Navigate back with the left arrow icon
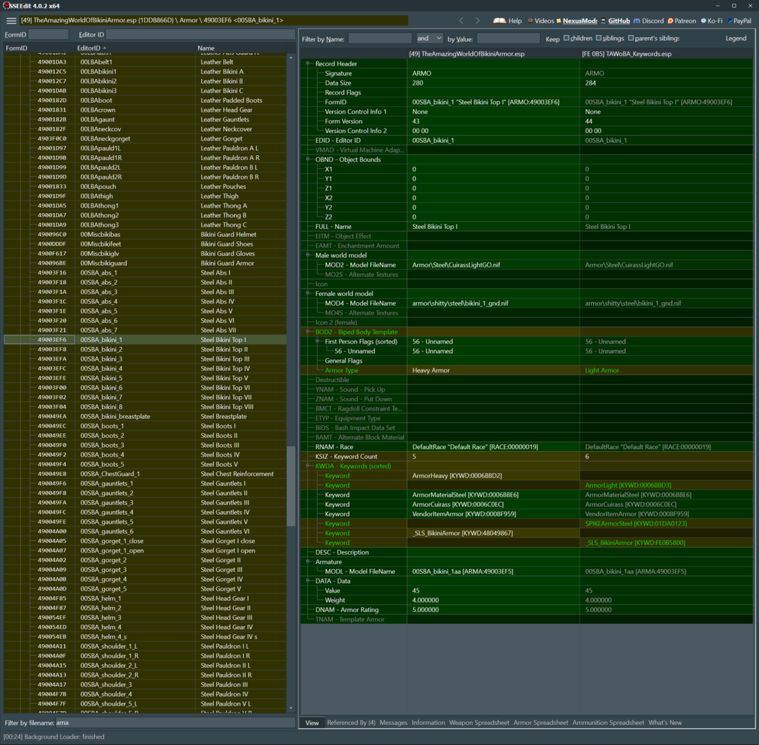Screen dimensions: 759x745 461,21
